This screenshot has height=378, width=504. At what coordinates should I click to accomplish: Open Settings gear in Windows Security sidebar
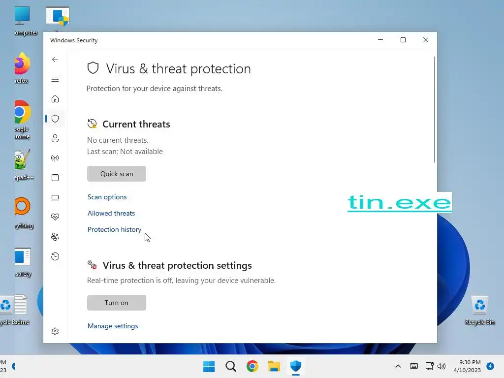coord(55,331)
